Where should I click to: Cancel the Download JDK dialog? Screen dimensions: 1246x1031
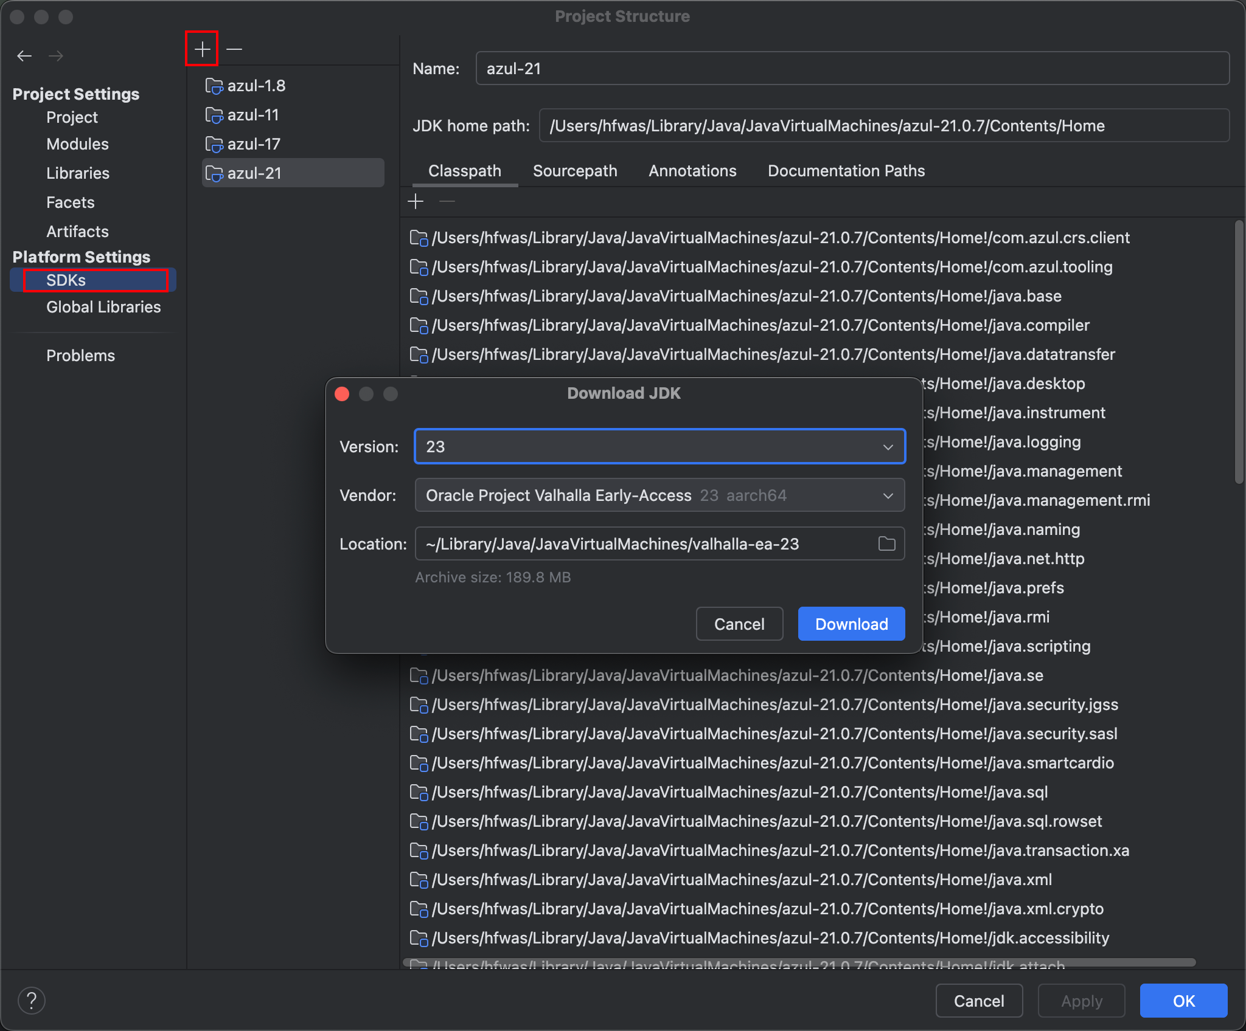739,624
